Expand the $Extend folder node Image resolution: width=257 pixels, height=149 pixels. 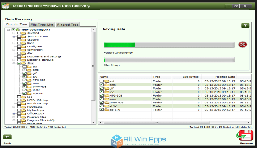tap(14, 33)
